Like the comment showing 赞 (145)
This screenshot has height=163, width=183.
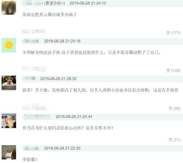[x=173, y=70]
